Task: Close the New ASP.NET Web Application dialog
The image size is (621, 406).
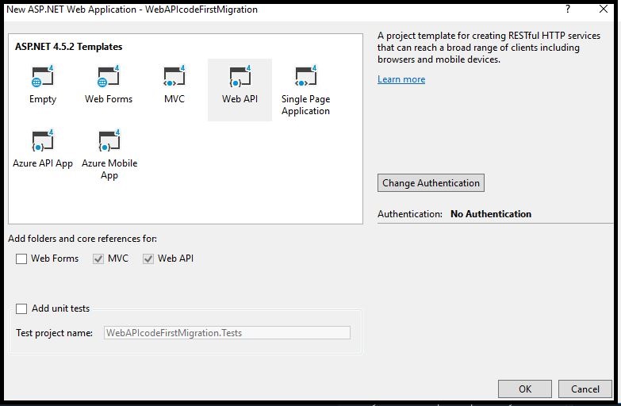Action: 604,9
